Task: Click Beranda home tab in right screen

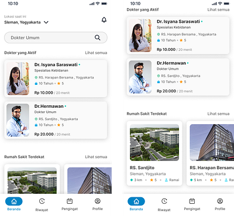Action: pos(136,204)
